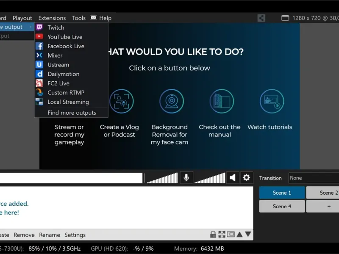Open the Tools menu
The height and width of the screenshot is (254, 339).
[x=79, y=18]
